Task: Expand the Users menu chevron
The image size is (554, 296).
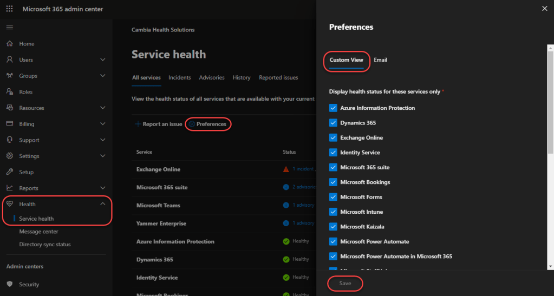Action: tap(103, 60)
